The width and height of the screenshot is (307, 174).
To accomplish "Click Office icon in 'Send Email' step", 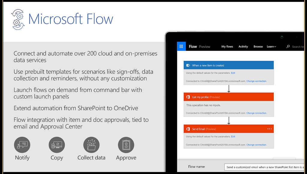I will click(188, 129).
